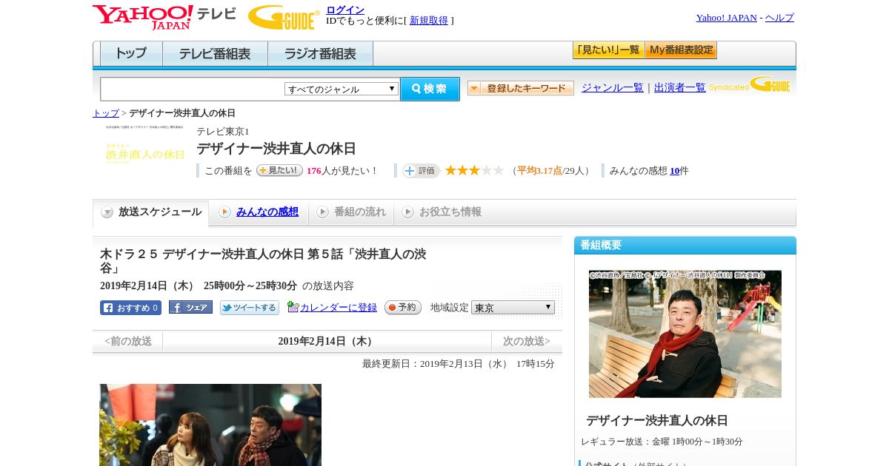Click レギュラー放送 schedule text
889x466 pixels.
(x=662, y=442)
